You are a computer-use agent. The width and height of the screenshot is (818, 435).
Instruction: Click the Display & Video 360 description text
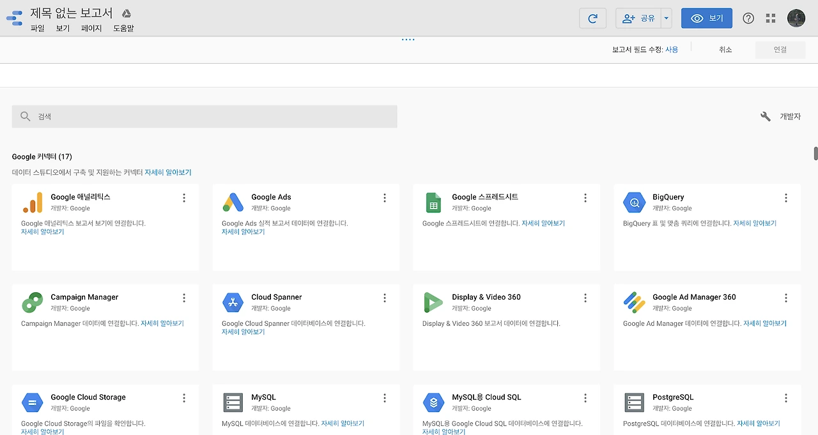click(x=491, y=324)
